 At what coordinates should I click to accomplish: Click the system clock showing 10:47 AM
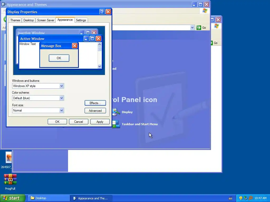pos(260,198)
